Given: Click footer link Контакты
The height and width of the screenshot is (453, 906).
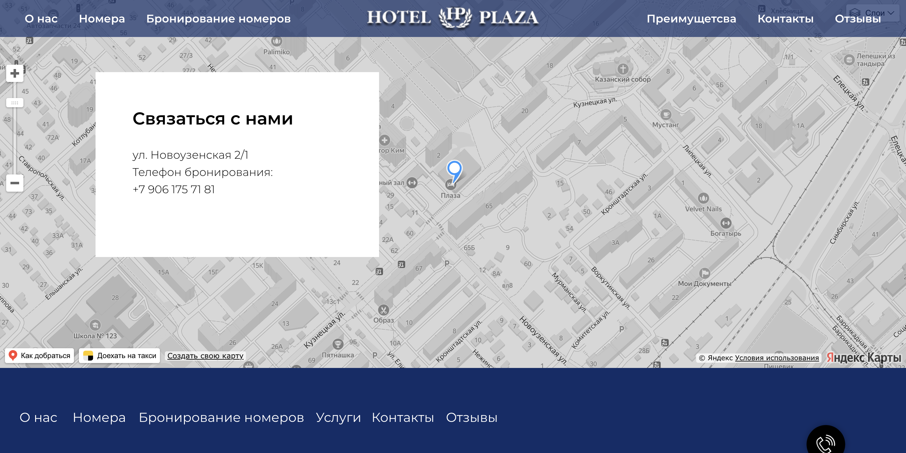Looking at the screenshot, I should tap(403, 418).
